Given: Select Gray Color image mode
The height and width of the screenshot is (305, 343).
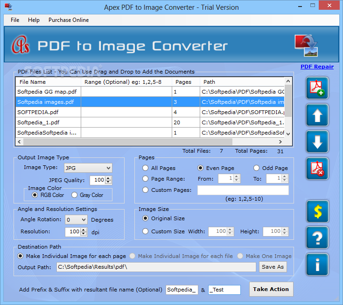Looking at the screenshot, I should 74,195.
